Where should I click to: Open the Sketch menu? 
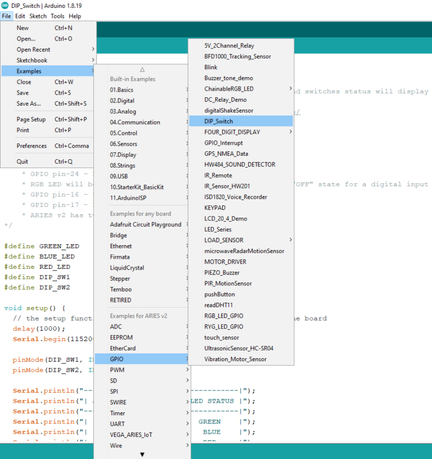38,16
